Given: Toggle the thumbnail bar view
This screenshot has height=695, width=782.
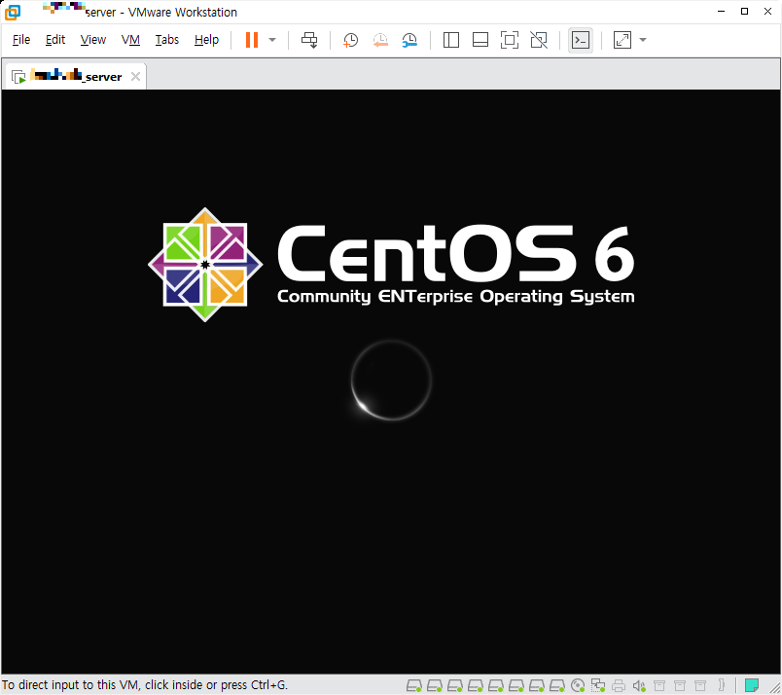Looking at the screenshot, I should click(480, 40).
